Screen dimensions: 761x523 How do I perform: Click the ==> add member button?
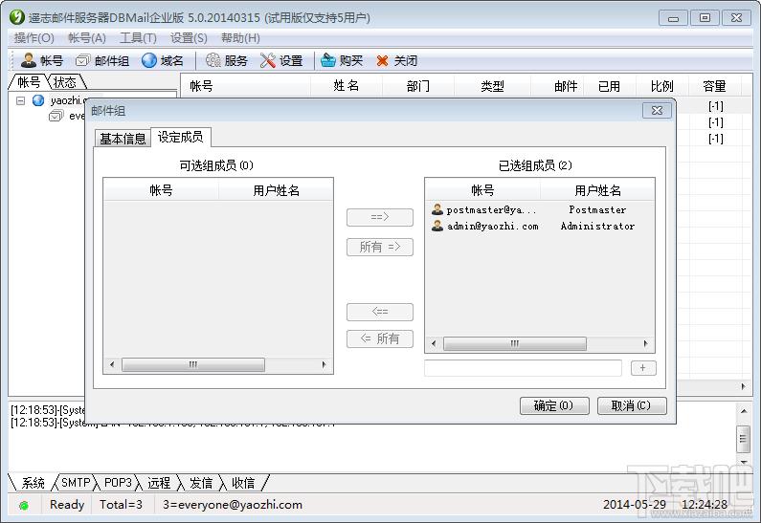pyautogui.click(x=379, y=217)
